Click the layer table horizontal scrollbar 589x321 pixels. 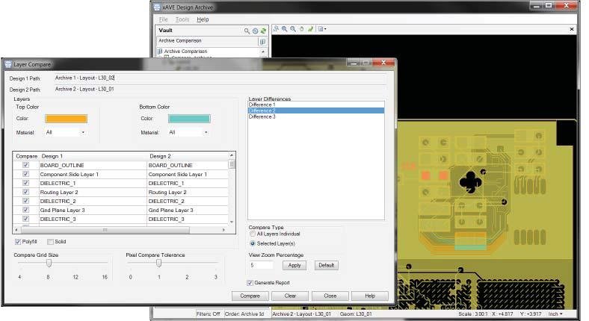click(x=105, y=230)
